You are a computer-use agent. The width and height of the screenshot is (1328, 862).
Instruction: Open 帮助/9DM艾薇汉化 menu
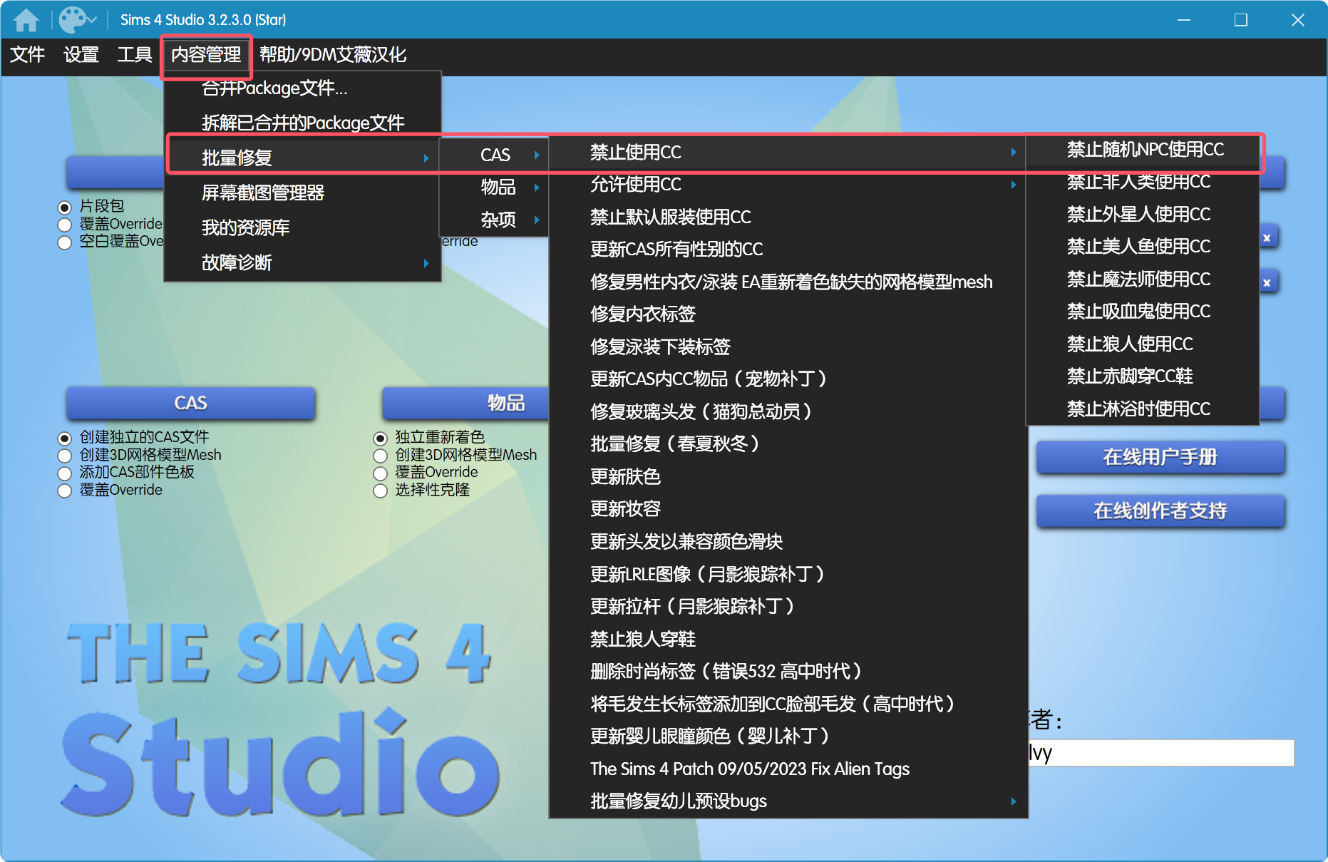point(333,54)
